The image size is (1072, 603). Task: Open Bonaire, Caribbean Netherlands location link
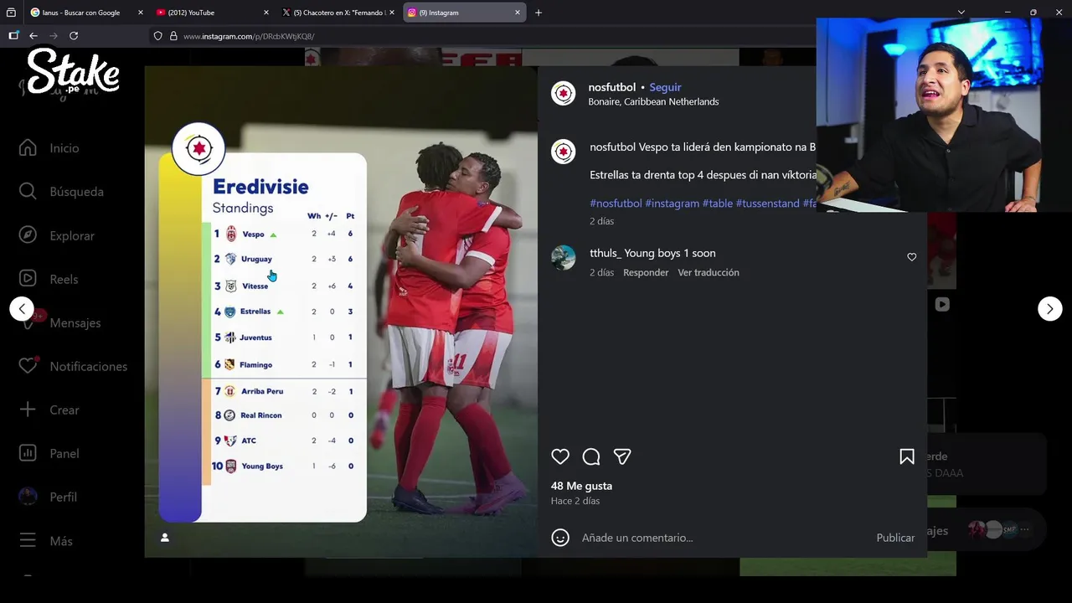(x=653, y=101)
